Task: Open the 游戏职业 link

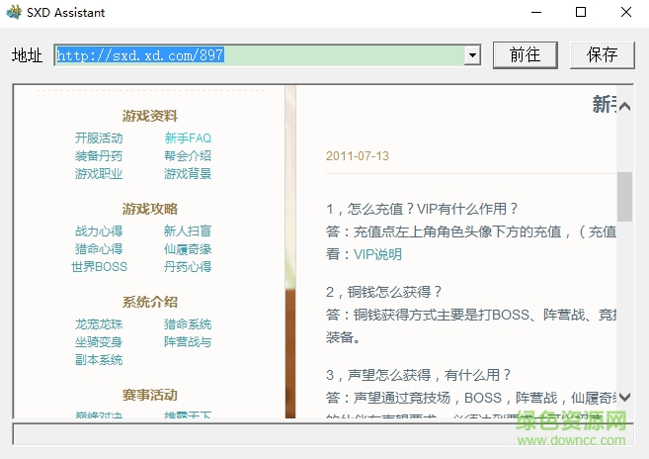Action: pos(99,174)
